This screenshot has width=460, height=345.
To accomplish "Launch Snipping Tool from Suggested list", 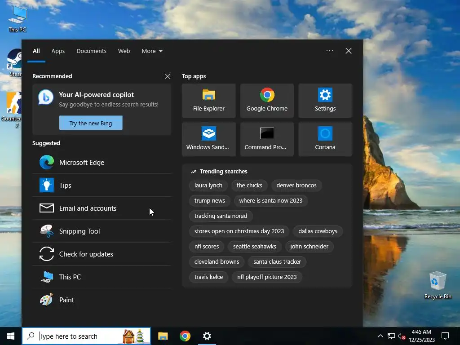I will pos(102,231).
